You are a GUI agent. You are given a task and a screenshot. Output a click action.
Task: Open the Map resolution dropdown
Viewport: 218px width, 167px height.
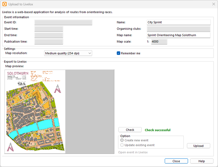[x=68, y=53]
